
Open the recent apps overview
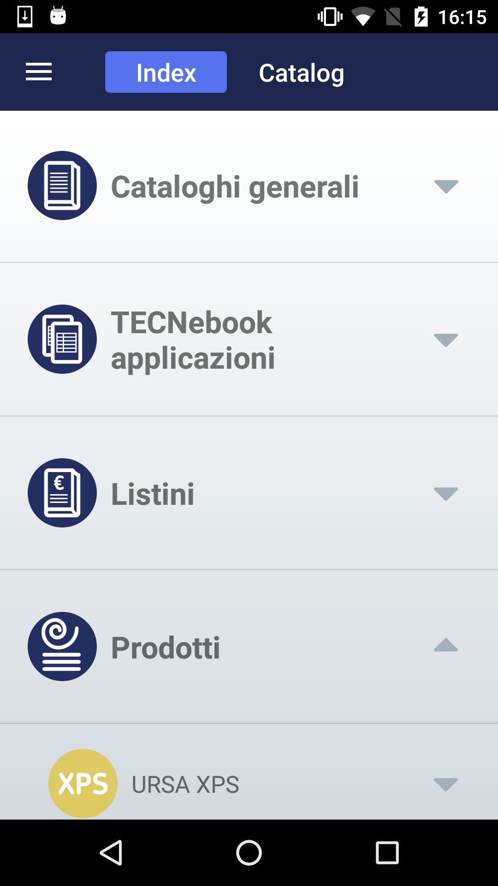pos(387,852)
